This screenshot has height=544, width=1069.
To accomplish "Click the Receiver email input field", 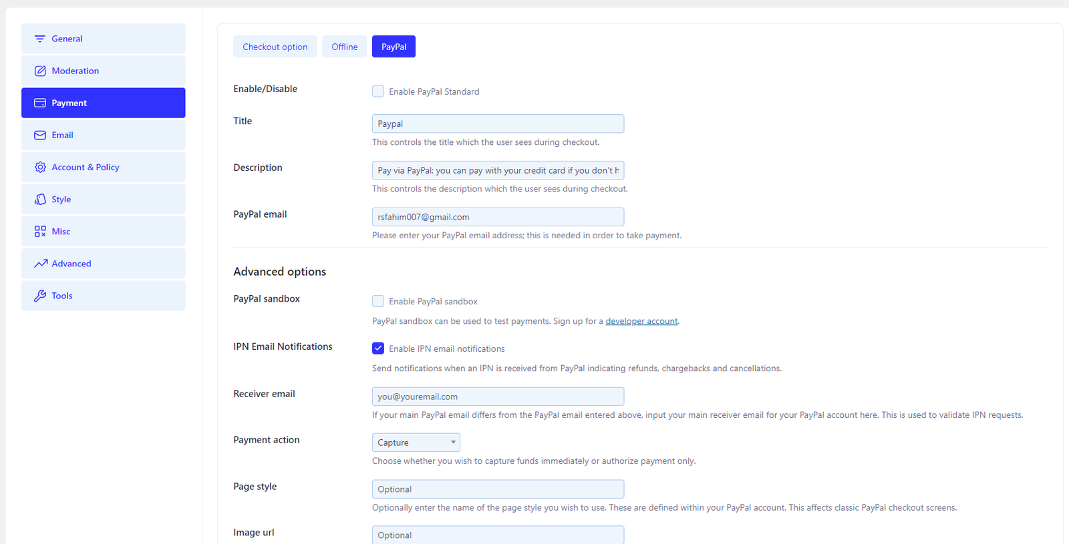I will pyautogui.click(x=498, y=396).
